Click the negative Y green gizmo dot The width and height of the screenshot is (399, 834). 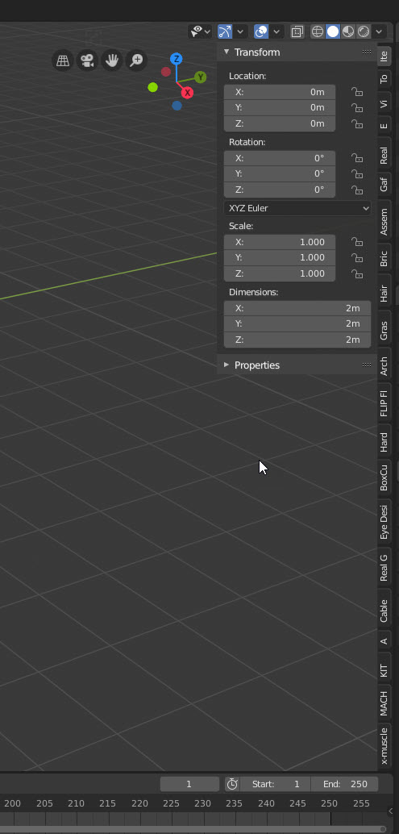[153, 87]
